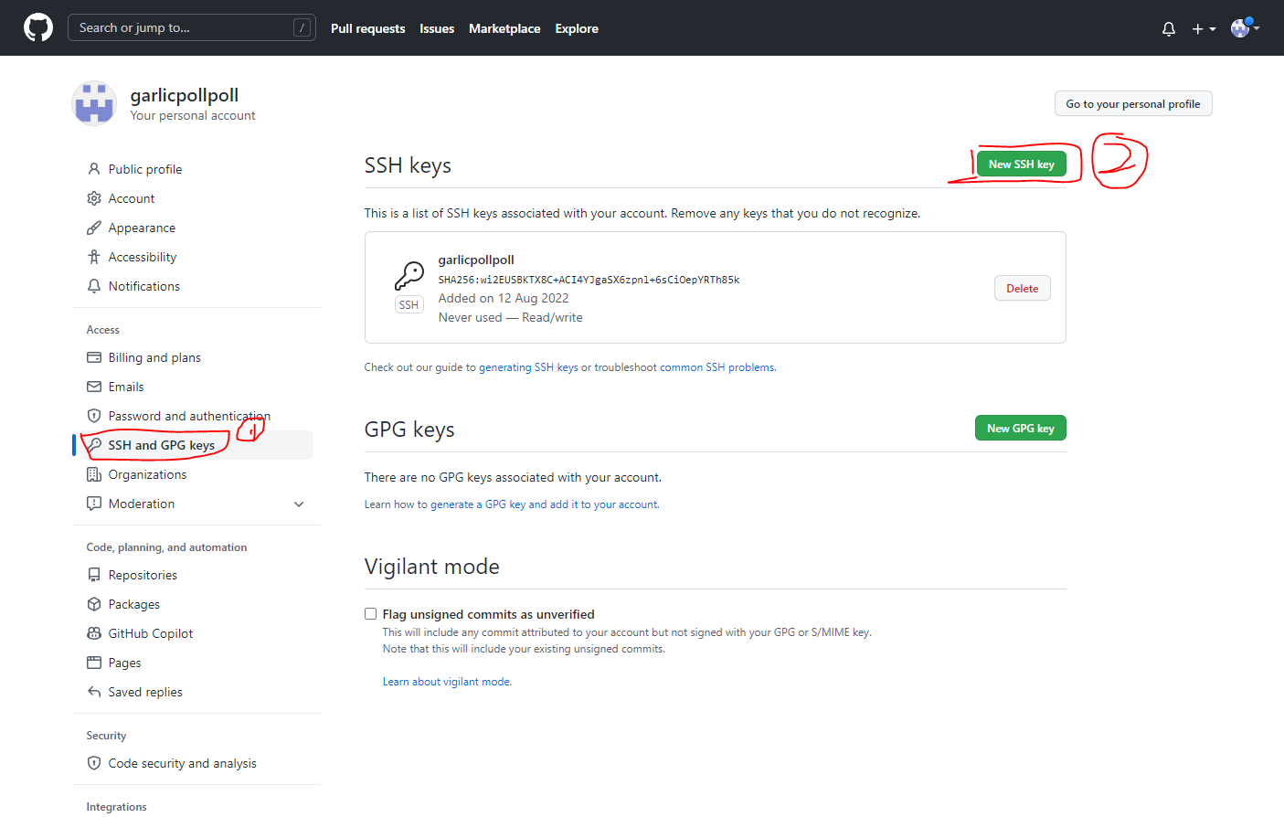Open Marketplace in top navigation
Image resolution: width=1284 pixels, height=817 pixels.
pos(504,29)
